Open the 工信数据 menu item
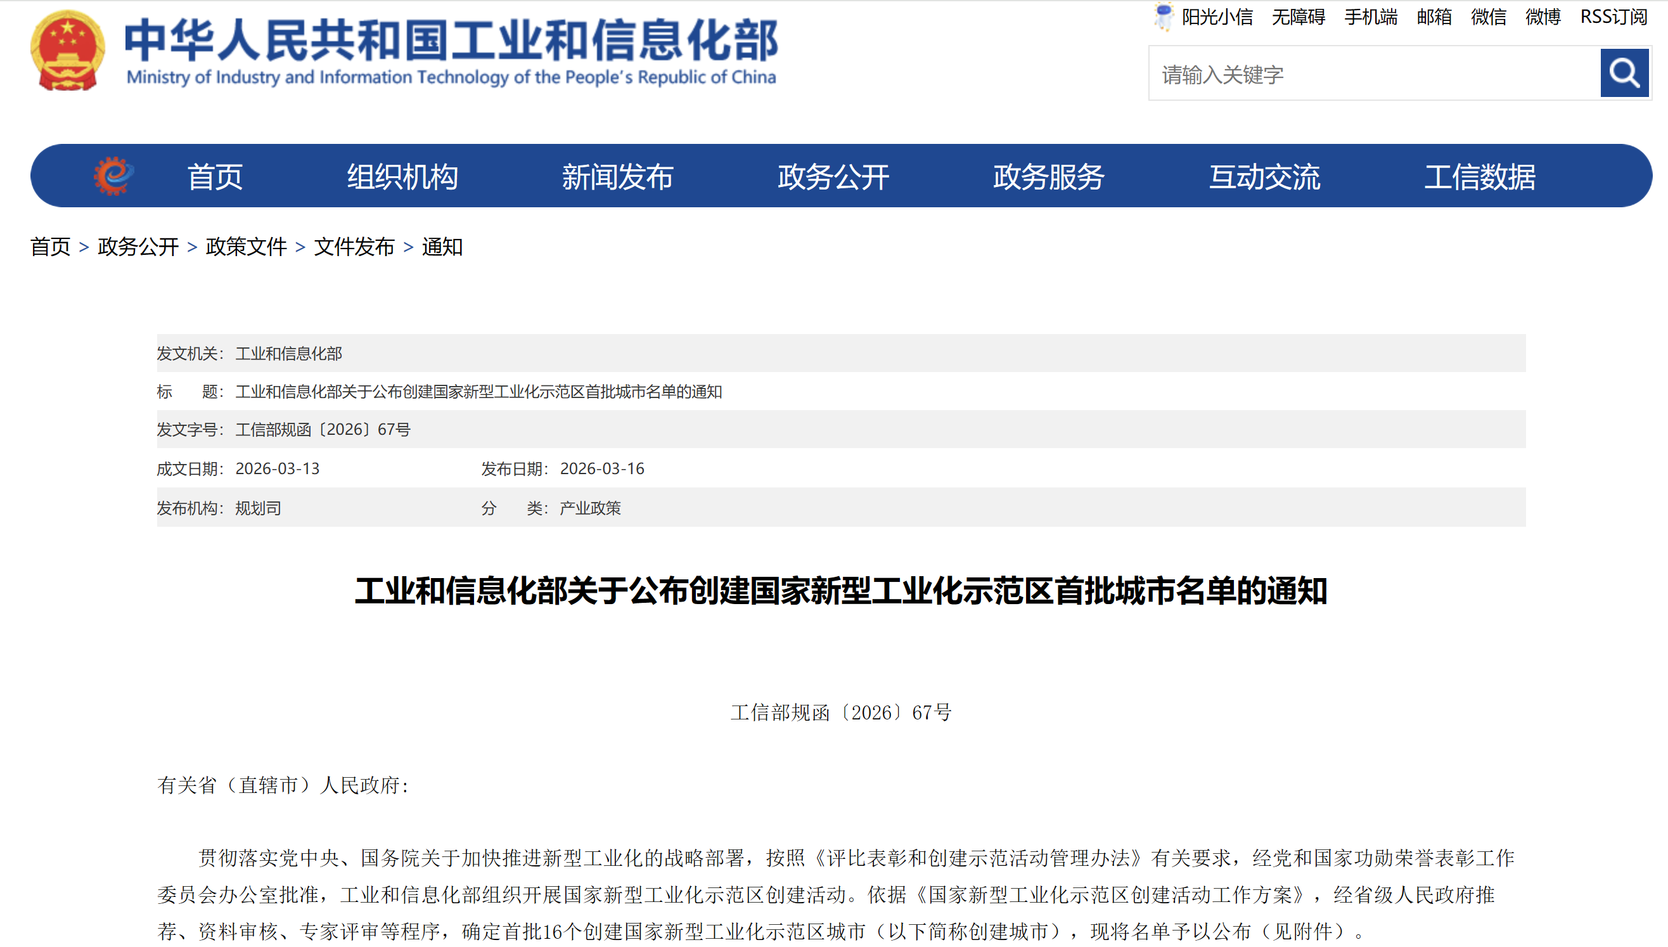Viewport: 1668px width, 947px height. tap(1479, 177)
